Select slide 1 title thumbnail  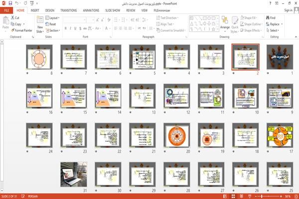click(280, 57)
